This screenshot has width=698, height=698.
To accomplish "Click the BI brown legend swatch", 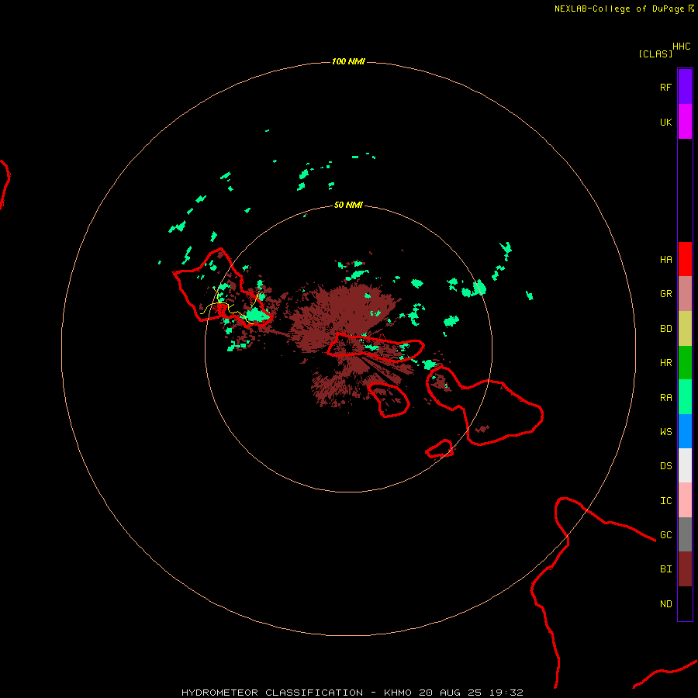I will click(x=685, y=569).
